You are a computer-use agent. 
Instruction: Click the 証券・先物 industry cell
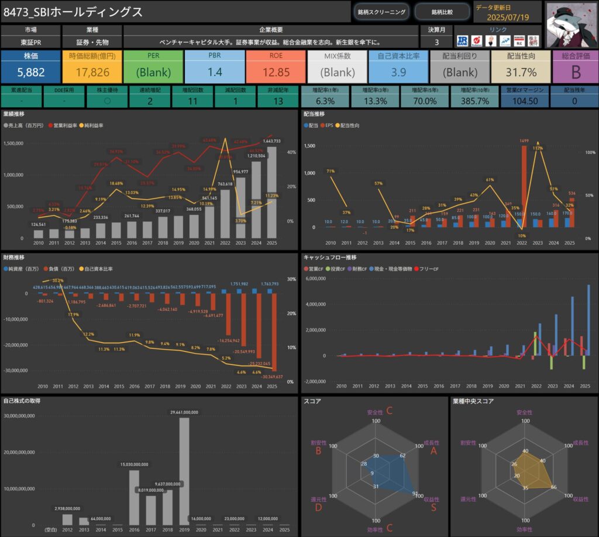92,42
